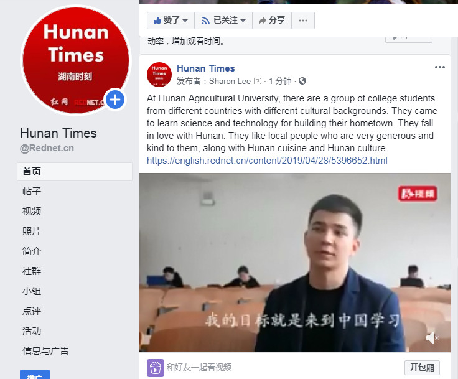Open the 视频 videos section
Viewport: 458px width, 379px height.
tap(32, 211)
